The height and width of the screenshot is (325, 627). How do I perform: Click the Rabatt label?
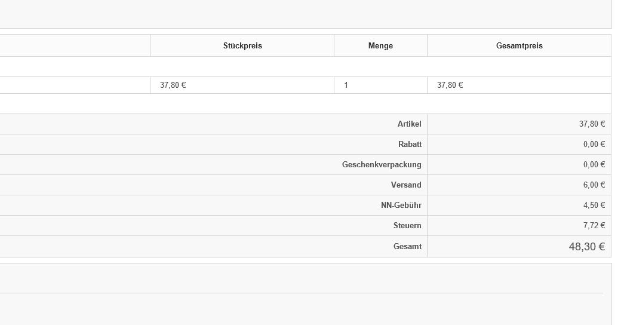[410, 145]
